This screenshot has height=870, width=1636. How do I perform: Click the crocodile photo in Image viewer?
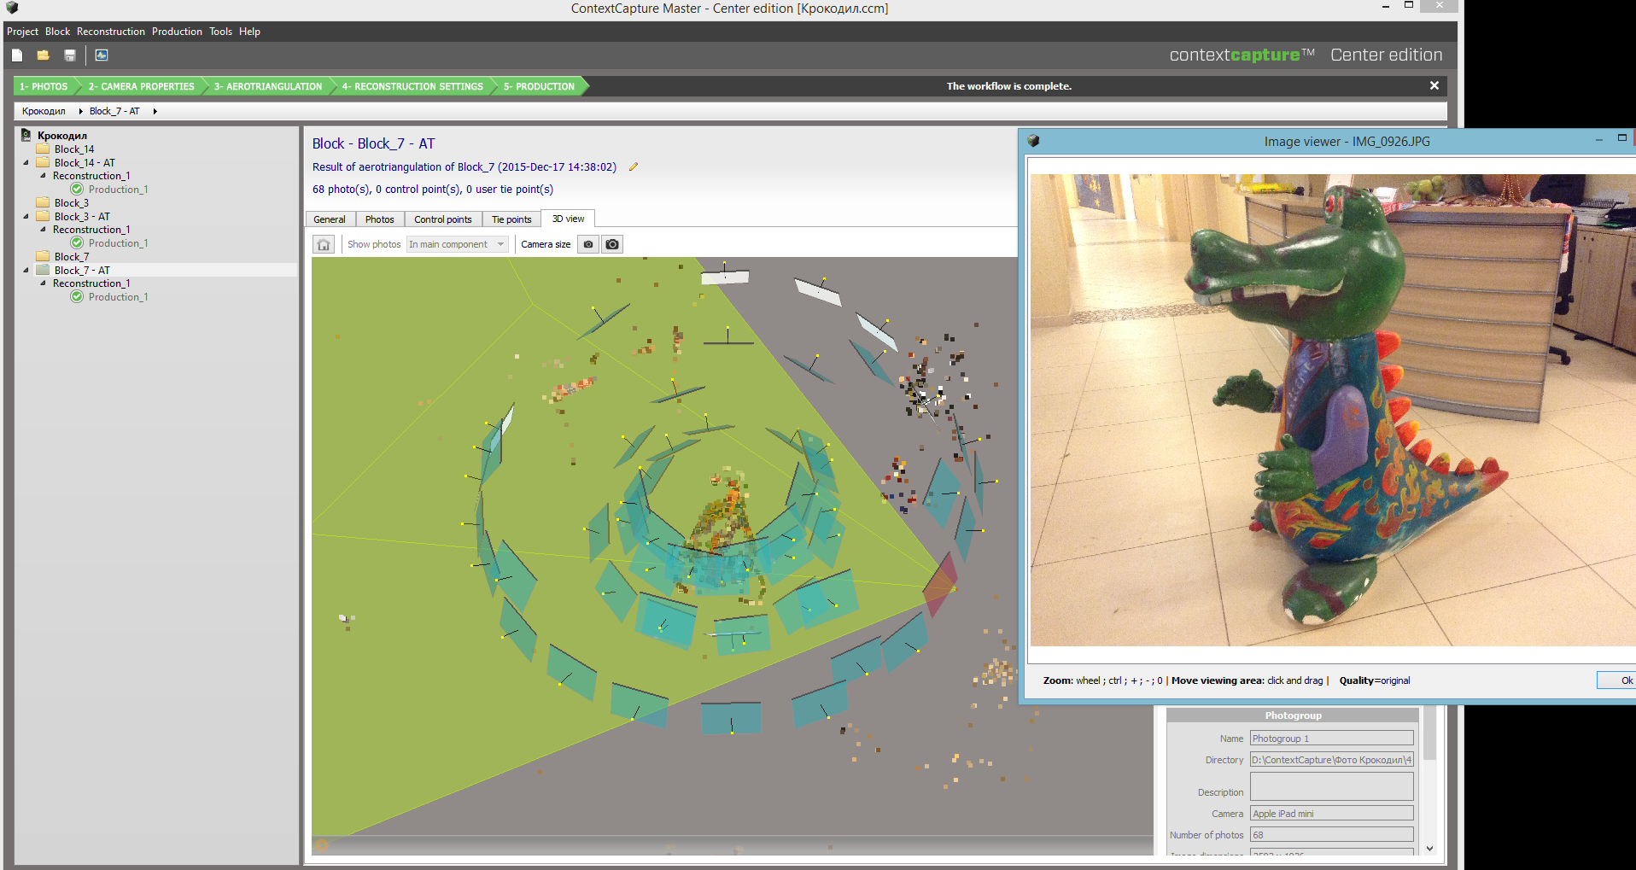point(1333,410)
